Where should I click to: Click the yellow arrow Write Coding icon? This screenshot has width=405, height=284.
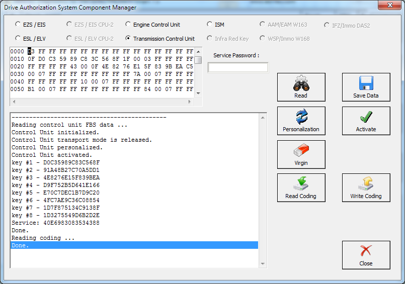(366, 183)
